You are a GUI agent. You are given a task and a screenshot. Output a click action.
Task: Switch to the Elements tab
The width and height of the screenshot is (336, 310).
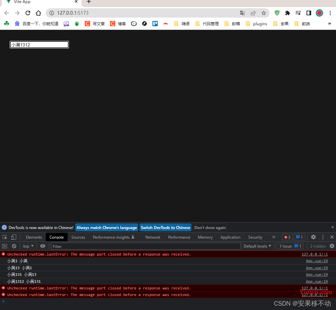click(x=34, y=237)
